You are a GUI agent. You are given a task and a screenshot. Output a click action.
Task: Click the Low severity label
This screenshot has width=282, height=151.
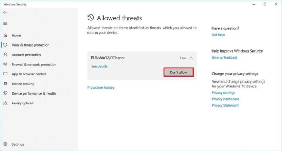pyautogui.click(x=183, y=58)
